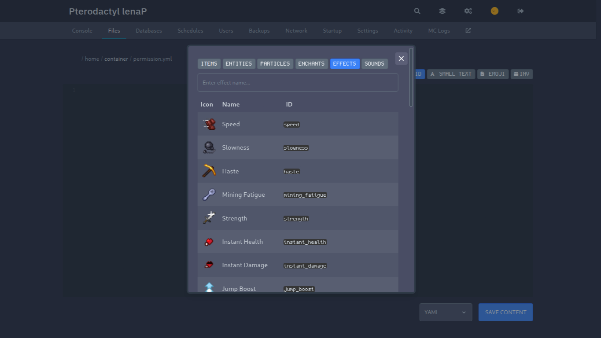The height and width of the screenshot is (338, 601).
Task: Click the Jump Boost effect icon
Action: tap(209, 288)
